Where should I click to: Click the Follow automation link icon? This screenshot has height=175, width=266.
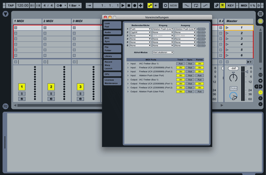click(x=150, y=6)
